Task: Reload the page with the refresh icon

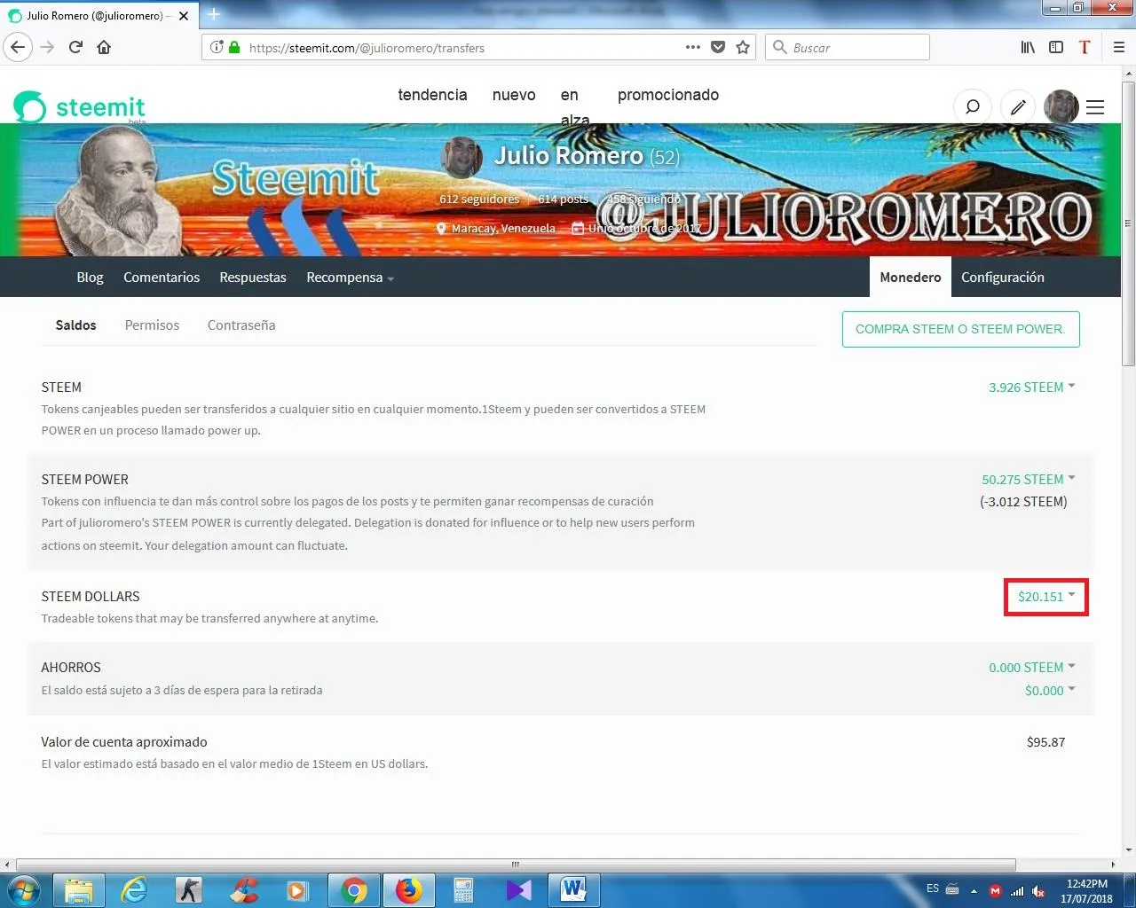Action: (76, 47)
